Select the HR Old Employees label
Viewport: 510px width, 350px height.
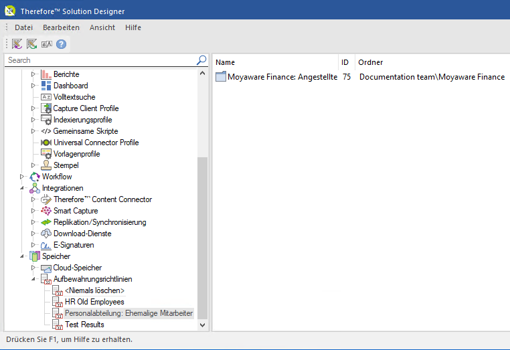pyautogui.click(x=94, y=302)
